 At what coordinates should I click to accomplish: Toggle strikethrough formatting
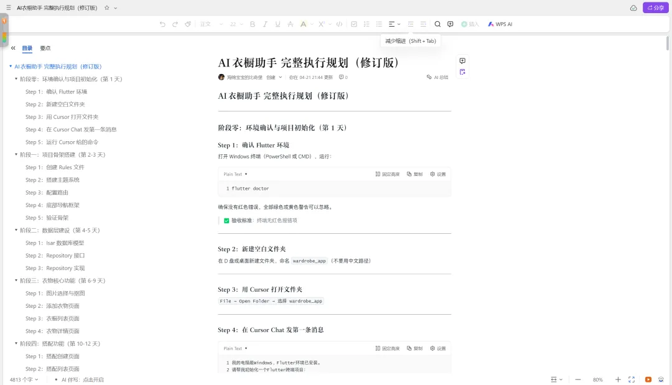click(290, 24)
